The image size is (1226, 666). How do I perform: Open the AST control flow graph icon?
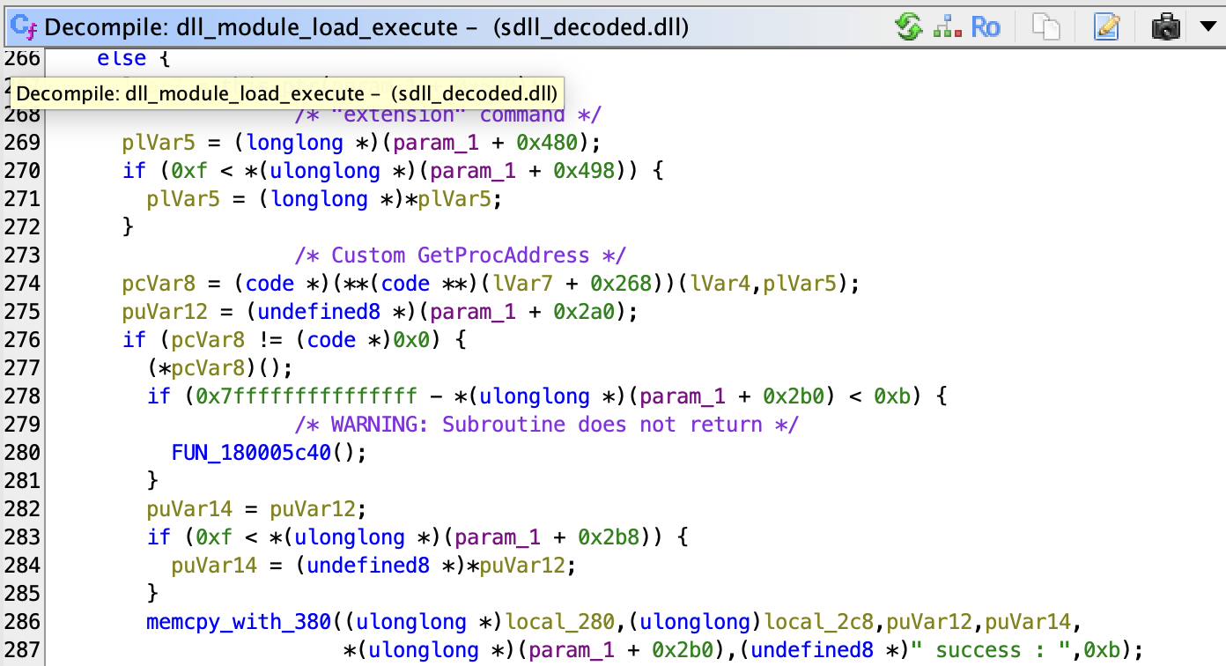tap(947, 27)
